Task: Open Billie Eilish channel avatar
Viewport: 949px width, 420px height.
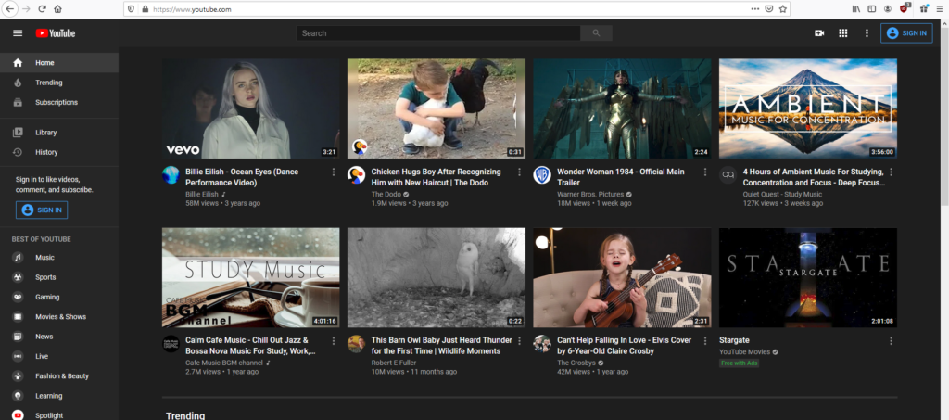Action: (171, 175)
